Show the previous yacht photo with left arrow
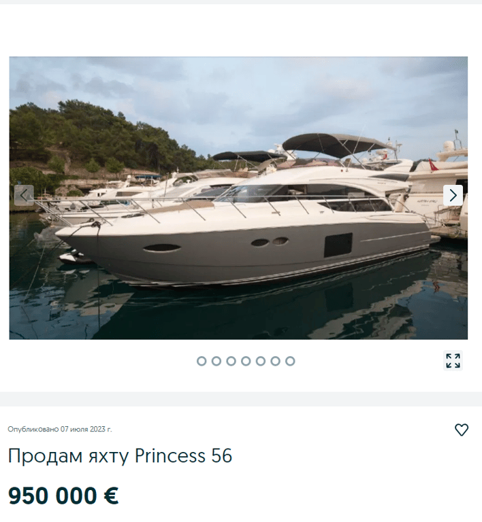Image resolution: width=482 pixels, height=522 pixels. click(x=24, y=196)
